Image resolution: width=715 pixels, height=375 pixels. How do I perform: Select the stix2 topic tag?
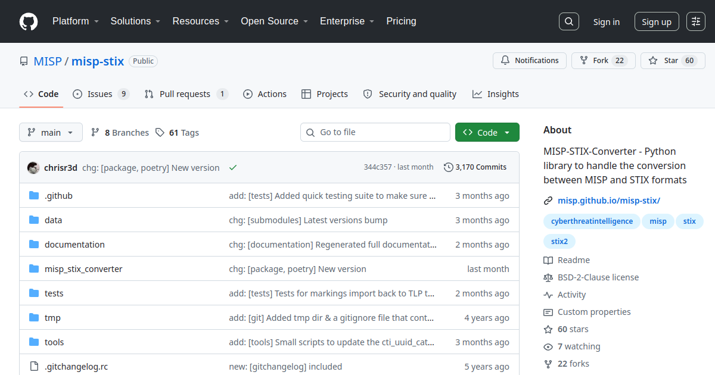click(x=559, y=241)
